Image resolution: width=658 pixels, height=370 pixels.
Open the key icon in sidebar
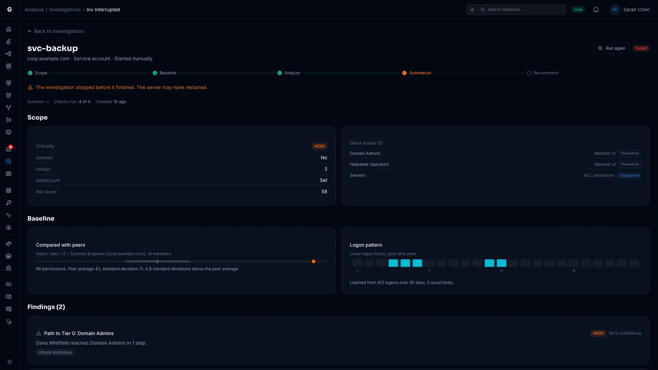tap(9, 203)
